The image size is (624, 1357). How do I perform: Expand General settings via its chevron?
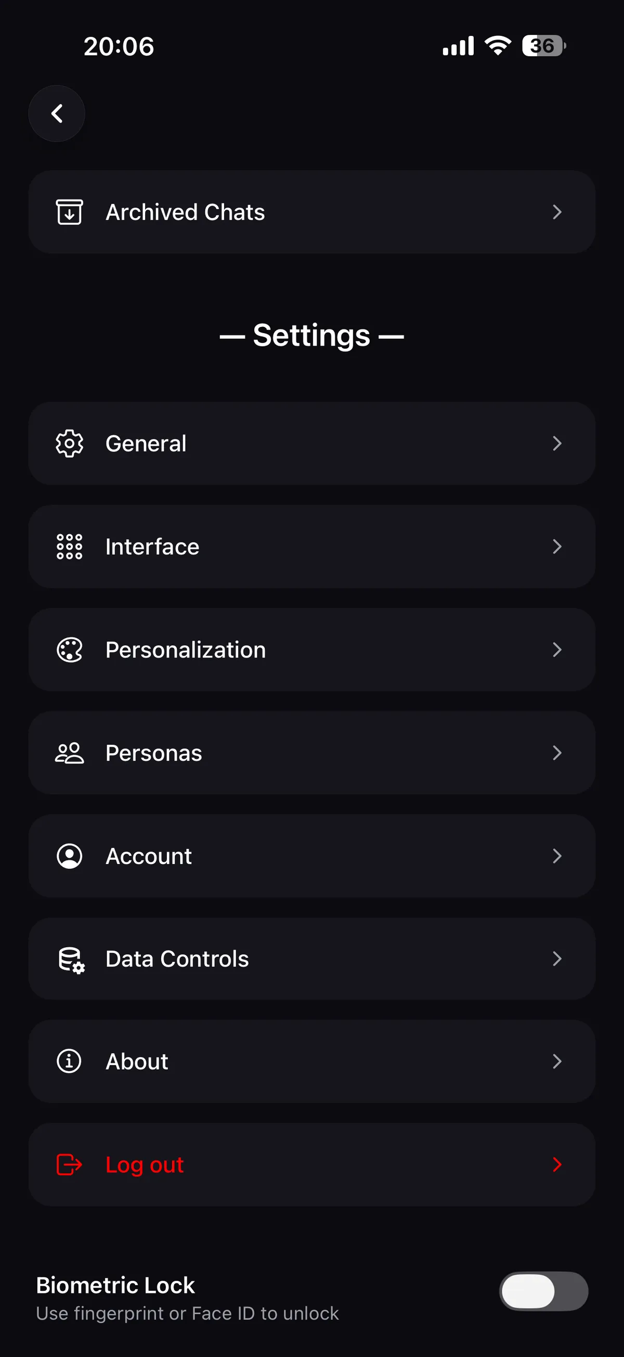click(x=557, y=443)
